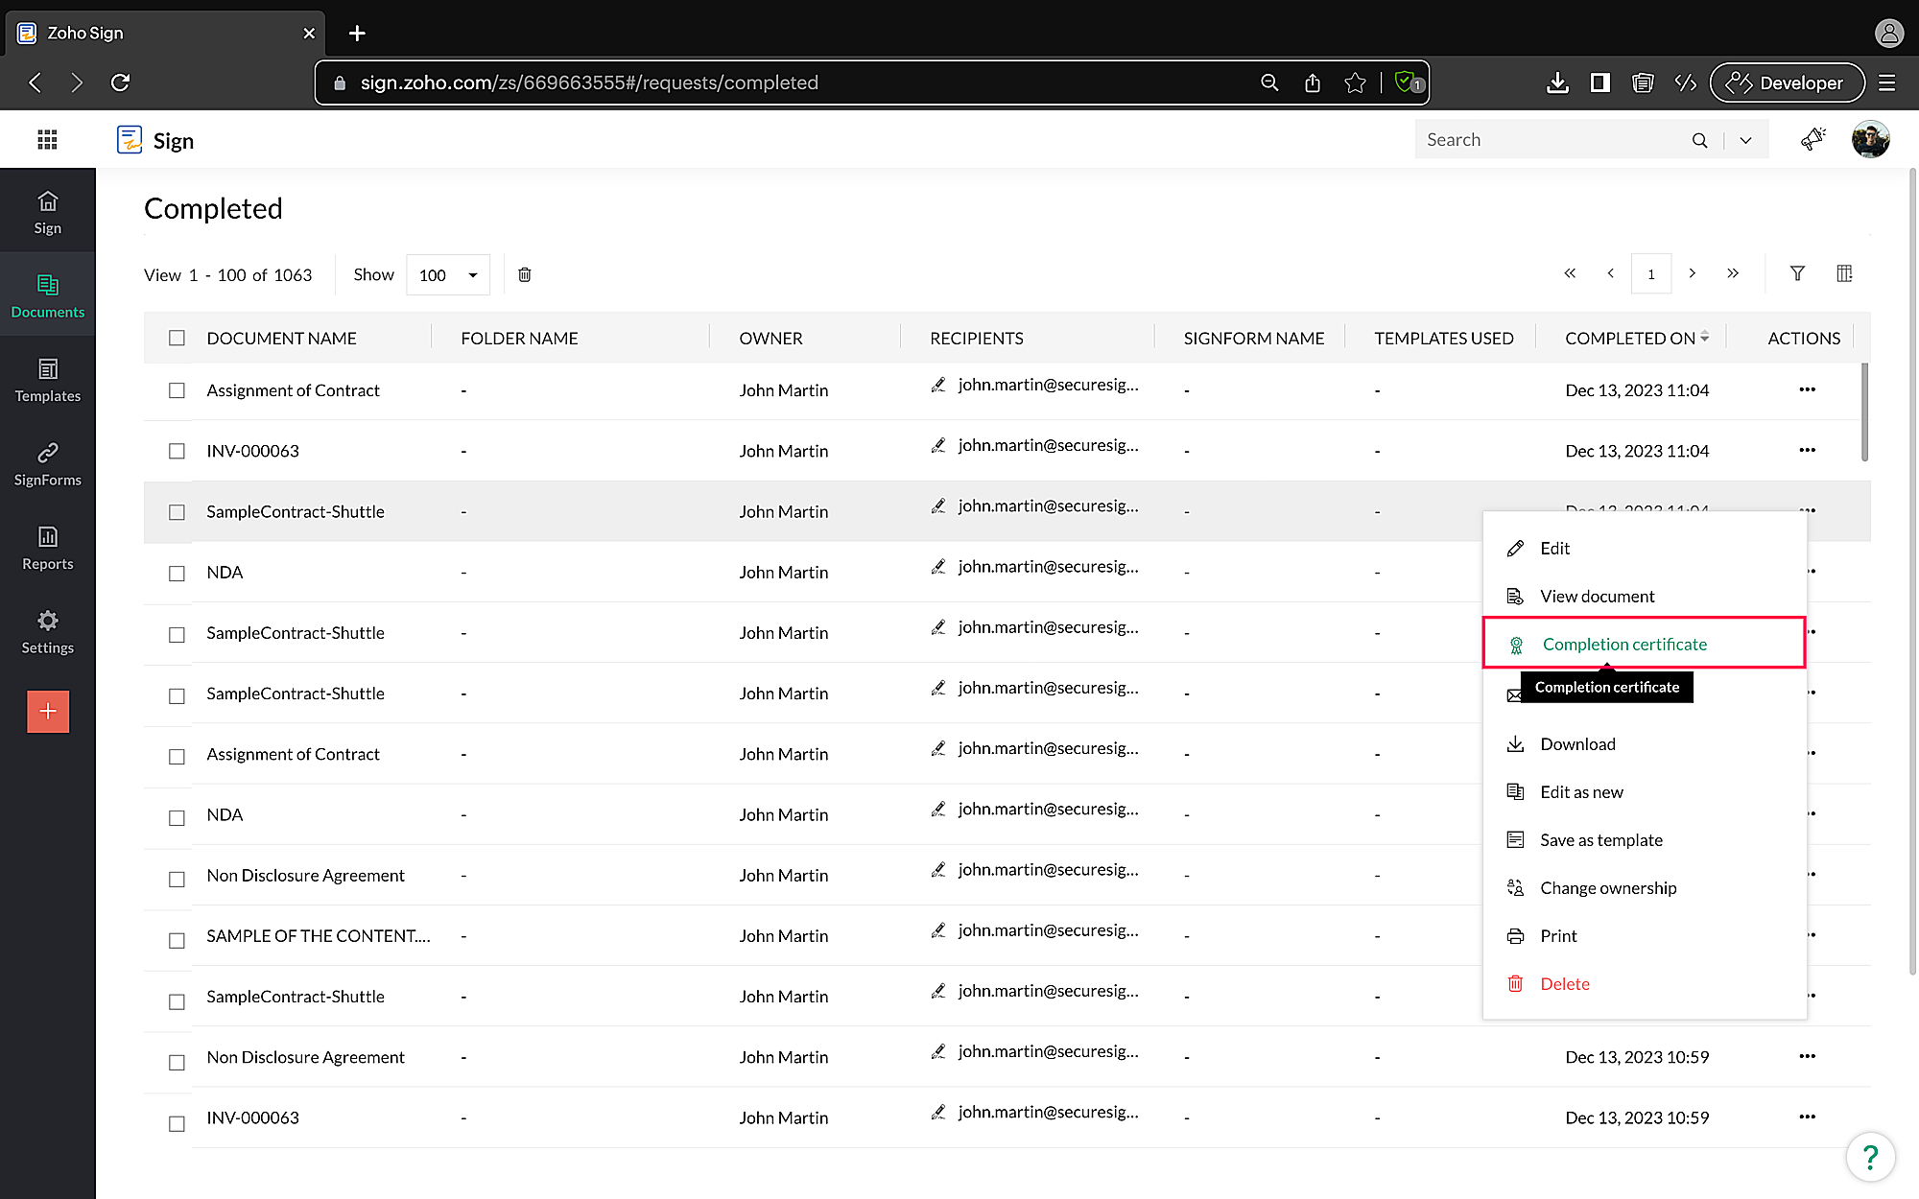Select Save as template menu item
The image size is (1919, 1199).
[1600, 840]
